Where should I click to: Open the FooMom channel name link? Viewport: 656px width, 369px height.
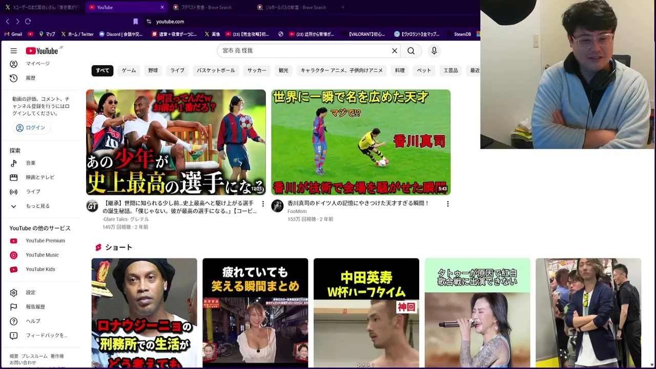[297, 211]
